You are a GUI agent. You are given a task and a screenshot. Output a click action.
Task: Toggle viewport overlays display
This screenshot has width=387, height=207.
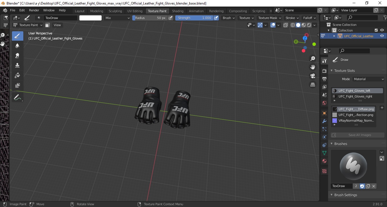click(x=273, y=25)
